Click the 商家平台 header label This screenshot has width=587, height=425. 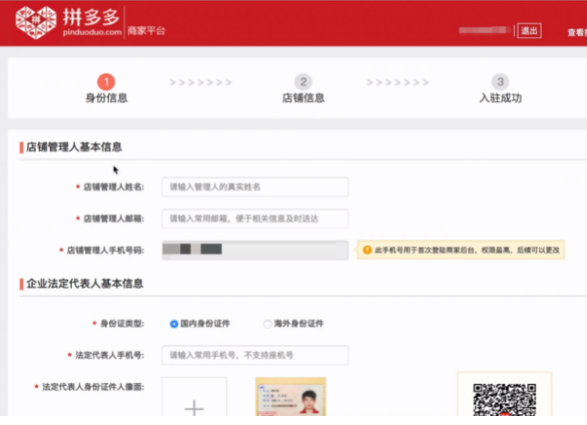[x=146, y=31]
